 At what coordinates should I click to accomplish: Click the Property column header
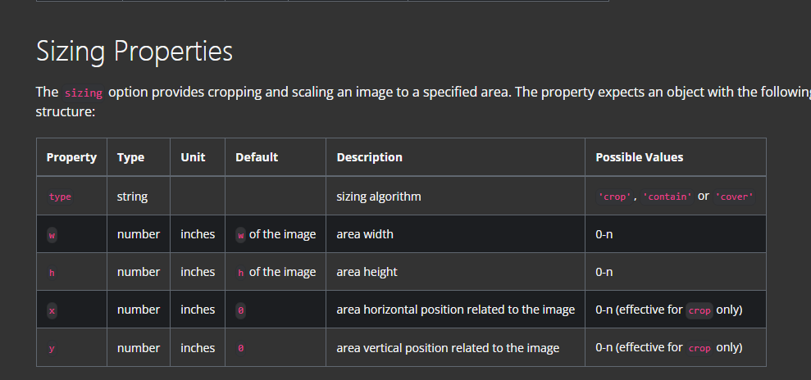coord(71,157)
